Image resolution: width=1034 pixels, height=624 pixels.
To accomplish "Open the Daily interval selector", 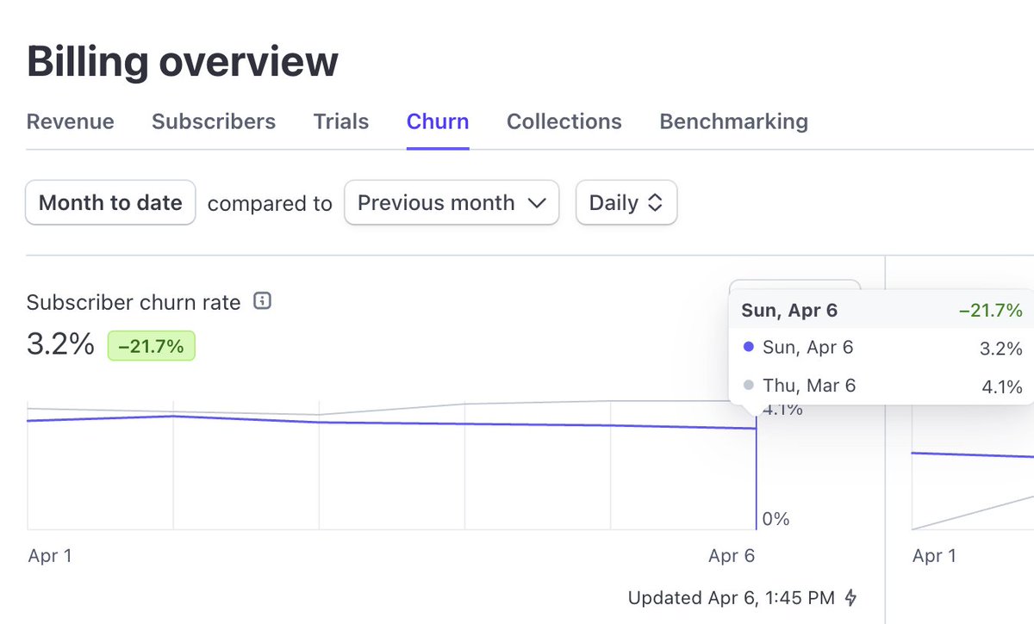I will tap(626, 203).
